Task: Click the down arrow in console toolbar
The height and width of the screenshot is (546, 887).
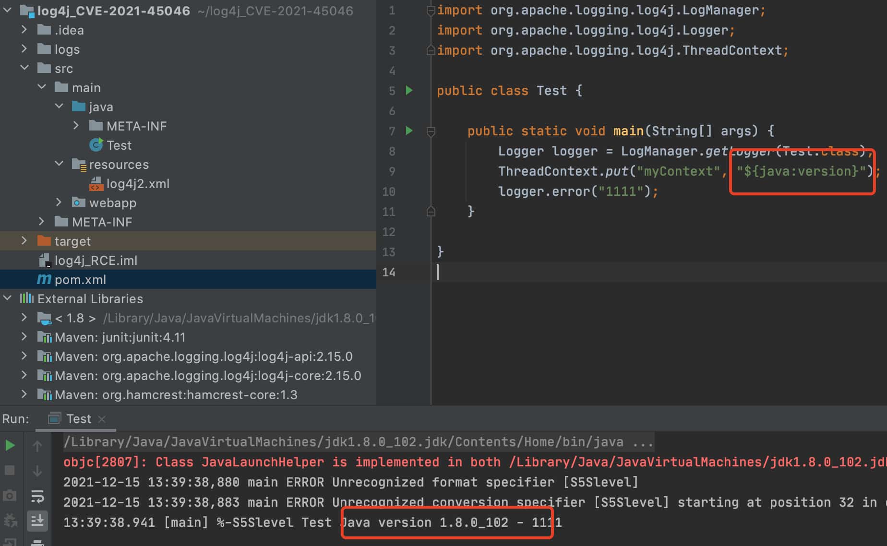Action: 37,471
